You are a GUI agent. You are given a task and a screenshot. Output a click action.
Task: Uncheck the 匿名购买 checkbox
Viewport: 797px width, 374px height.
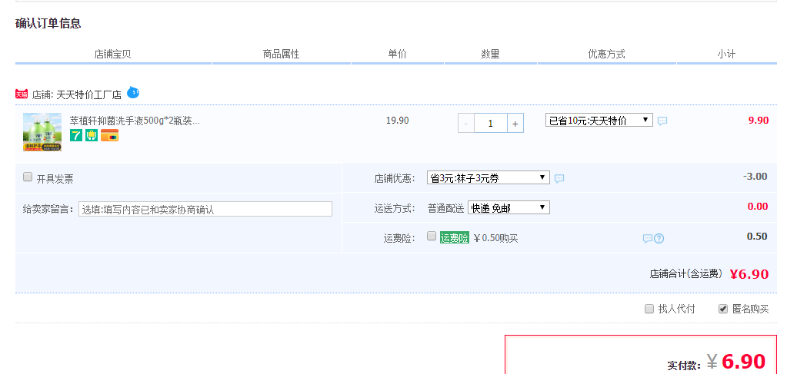(x=723, y=309)
